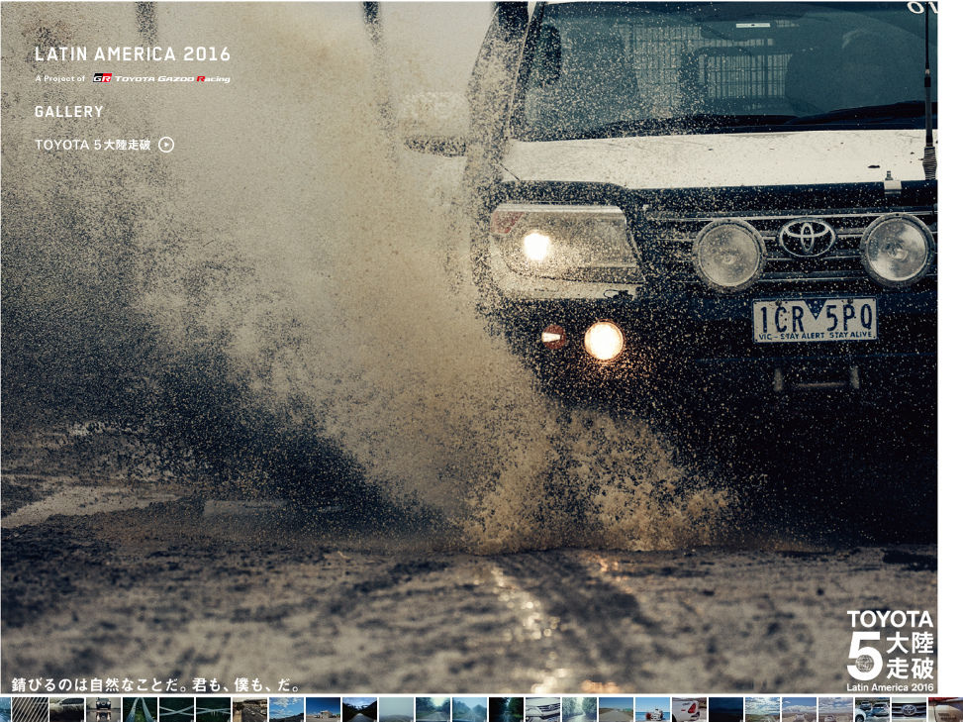Open aerial thumbnail of single winding road
The height and width of the screenshot is (722, 963).
coord(140,710)
